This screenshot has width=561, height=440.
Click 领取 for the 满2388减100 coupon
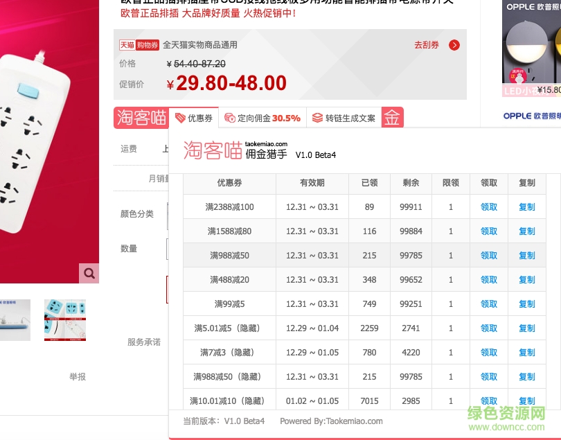(x=488, y=207)
